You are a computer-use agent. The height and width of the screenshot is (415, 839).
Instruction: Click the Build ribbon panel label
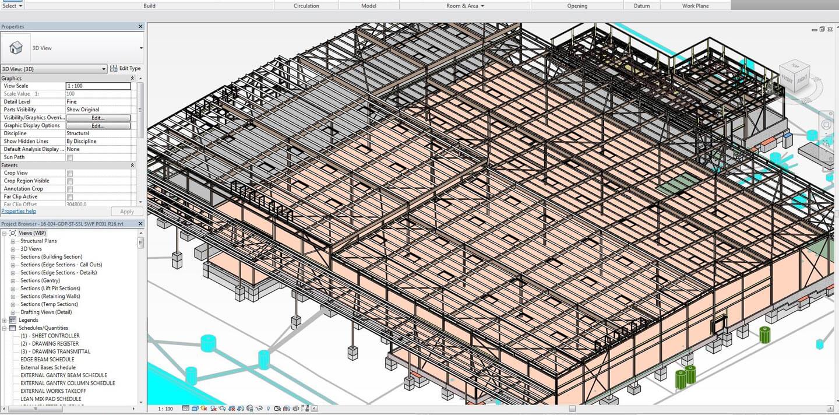tap(150, 6)
